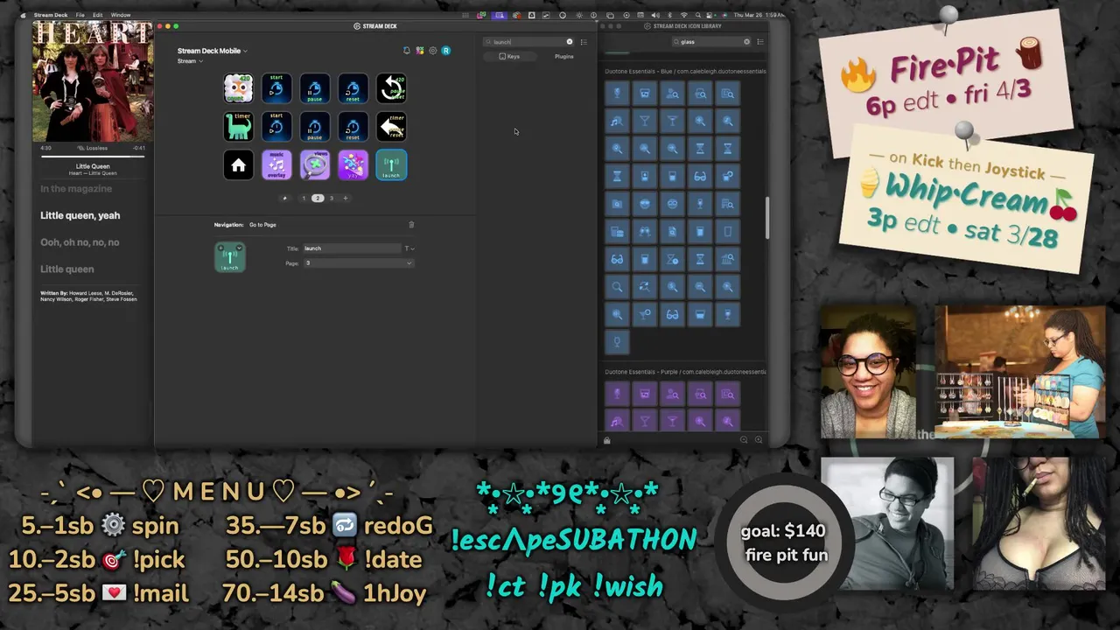
Task: Open the R user account avatar
Action: click(x=445, y=51)
